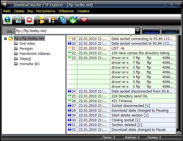Click the Логин button

pyautogui.click(x=170, y=31)
